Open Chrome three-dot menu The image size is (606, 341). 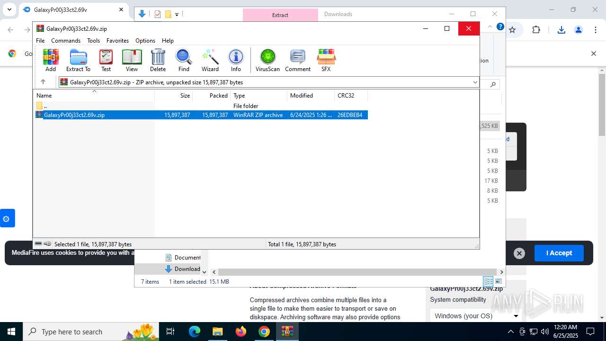(x=596, y=30)
